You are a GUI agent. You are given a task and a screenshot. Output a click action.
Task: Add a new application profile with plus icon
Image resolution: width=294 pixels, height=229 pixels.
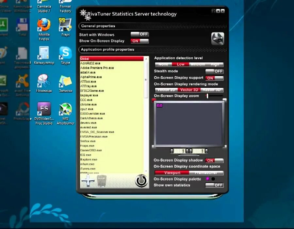(x=88, y=181)
